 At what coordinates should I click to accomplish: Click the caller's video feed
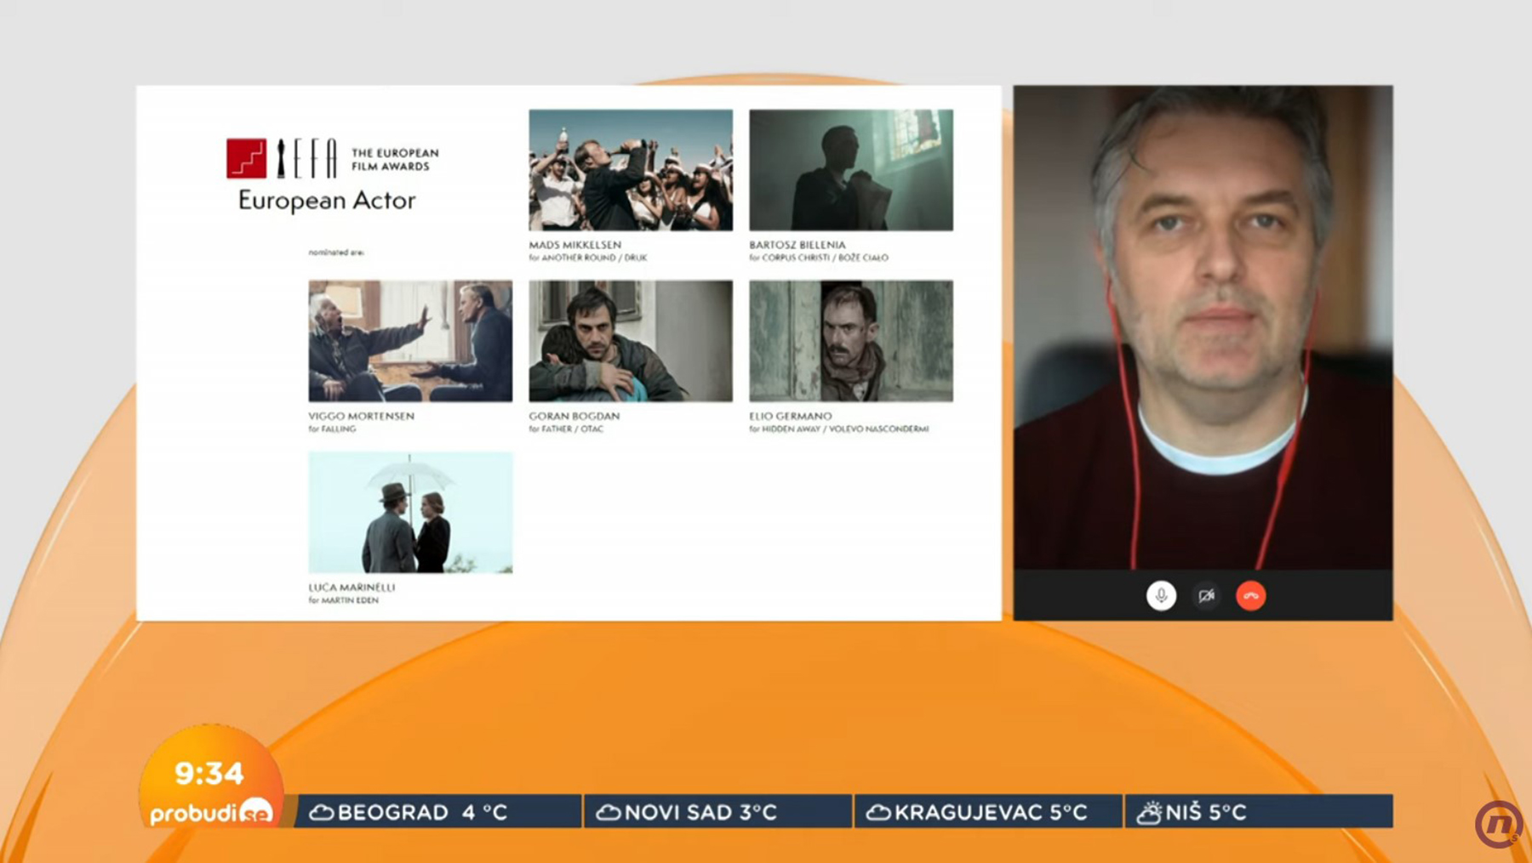tap(1203, 327)
